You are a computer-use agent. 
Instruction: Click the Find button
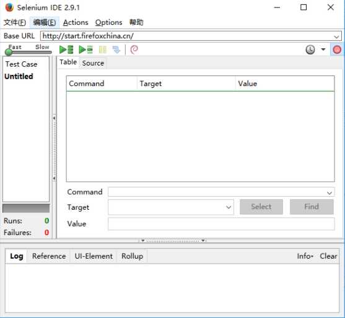pos(312,207)
